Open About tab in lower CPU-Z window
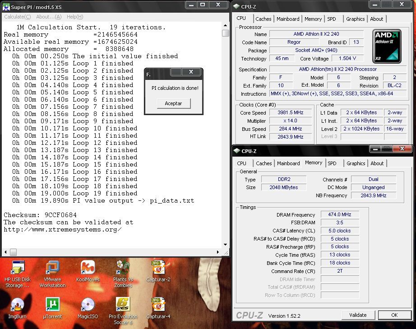This screenshot has width=416, height=329. (x=377, y=163)
